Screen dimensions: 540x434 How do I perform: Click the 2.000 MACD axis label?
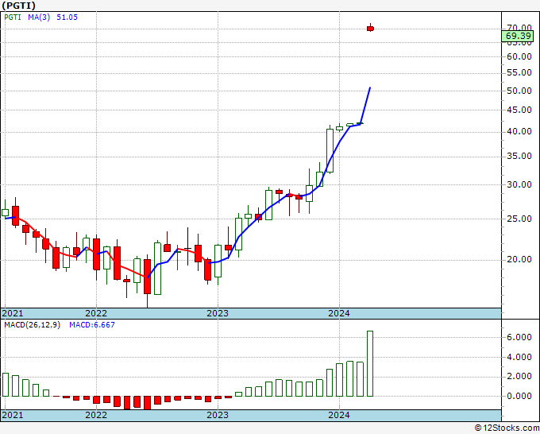click(x=519, y=377)
